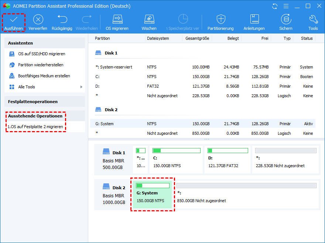The image size is (325, 243).
Task: Select the D: FAT32 partition row
Action: [203, 86]
